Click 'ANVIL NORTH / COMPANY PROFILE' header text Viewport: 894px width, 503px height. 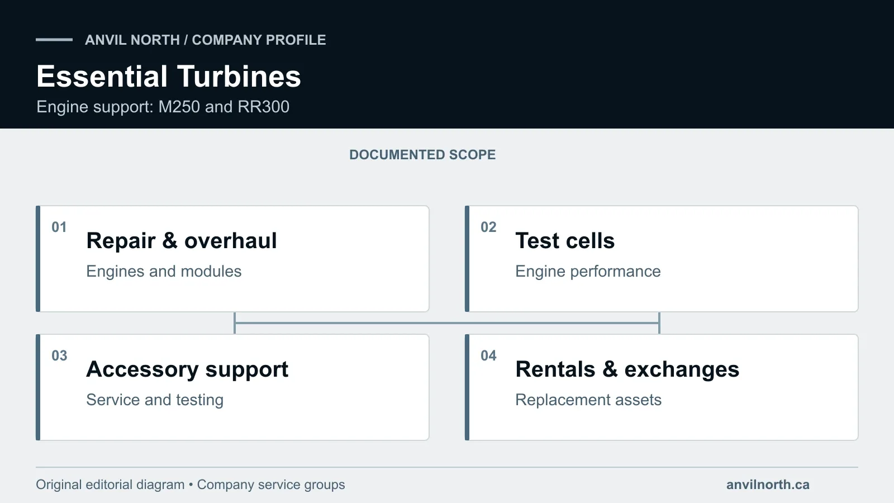(x=205, y=40)
